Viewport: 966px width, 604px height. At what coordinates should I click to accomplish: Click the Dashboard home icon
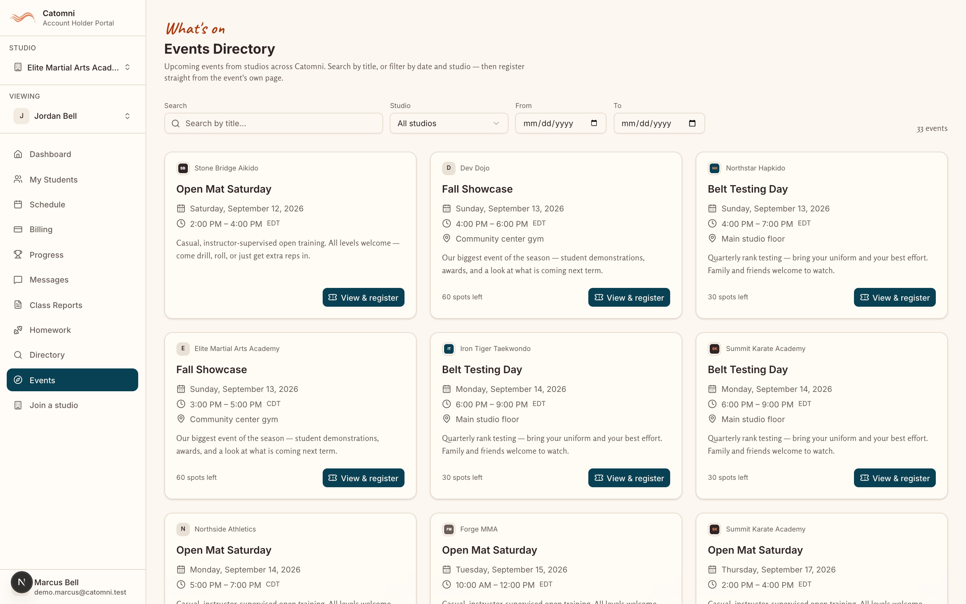pos(18,154)
